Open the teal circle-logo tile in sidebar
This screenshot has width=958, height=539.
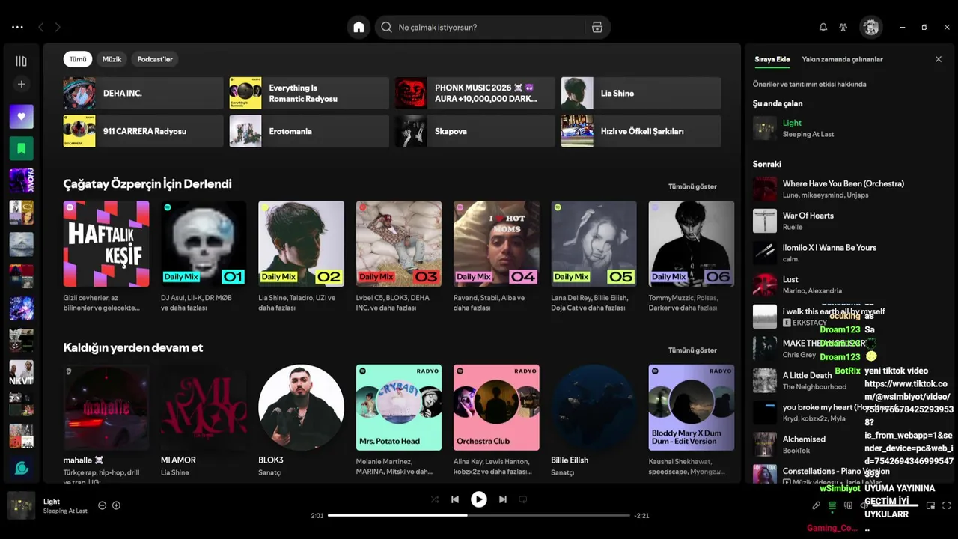[21, 468]
